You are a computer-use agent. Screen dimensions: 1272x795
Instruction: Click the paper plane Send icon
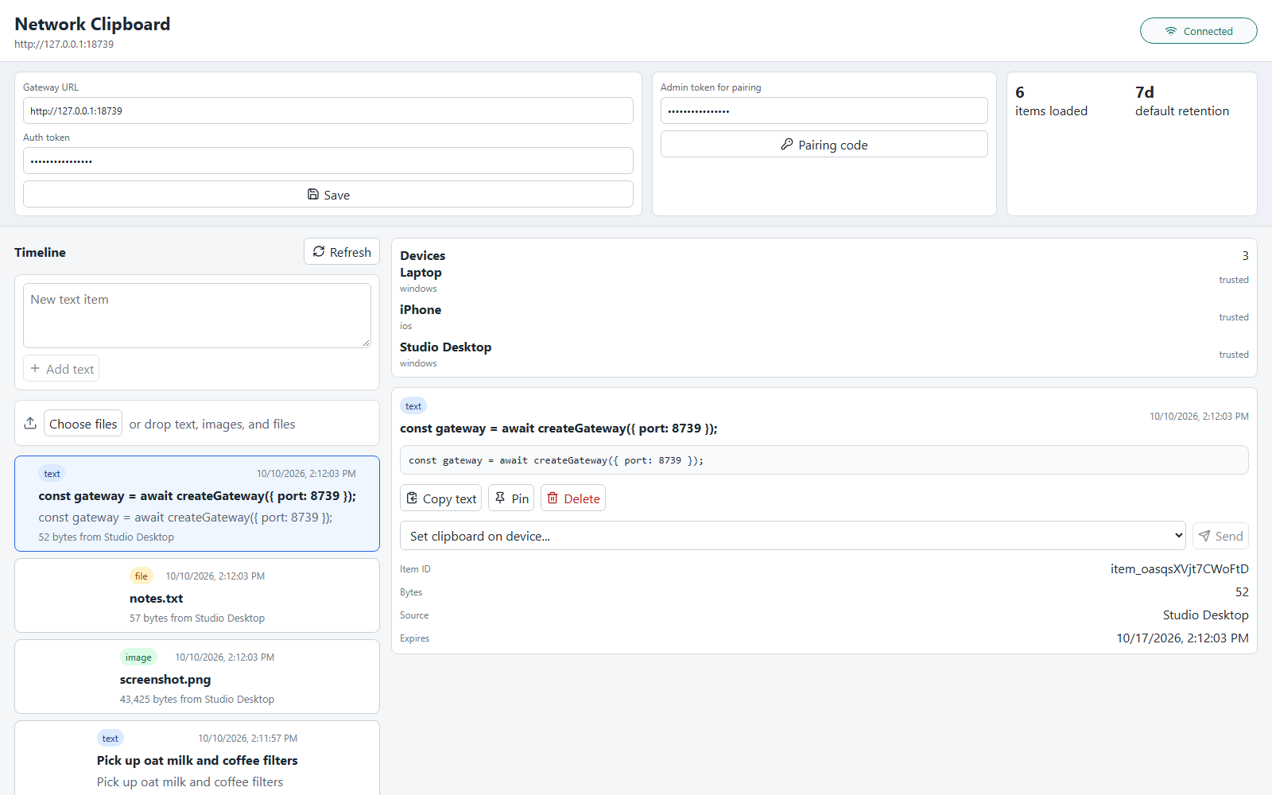1204,536
